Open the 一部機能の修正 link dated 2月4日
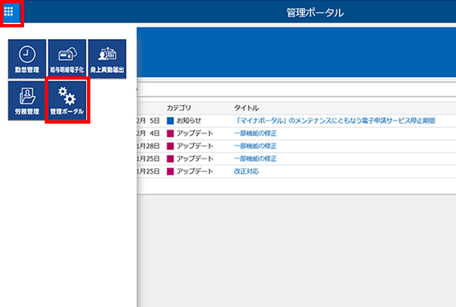 coord(255,134)
